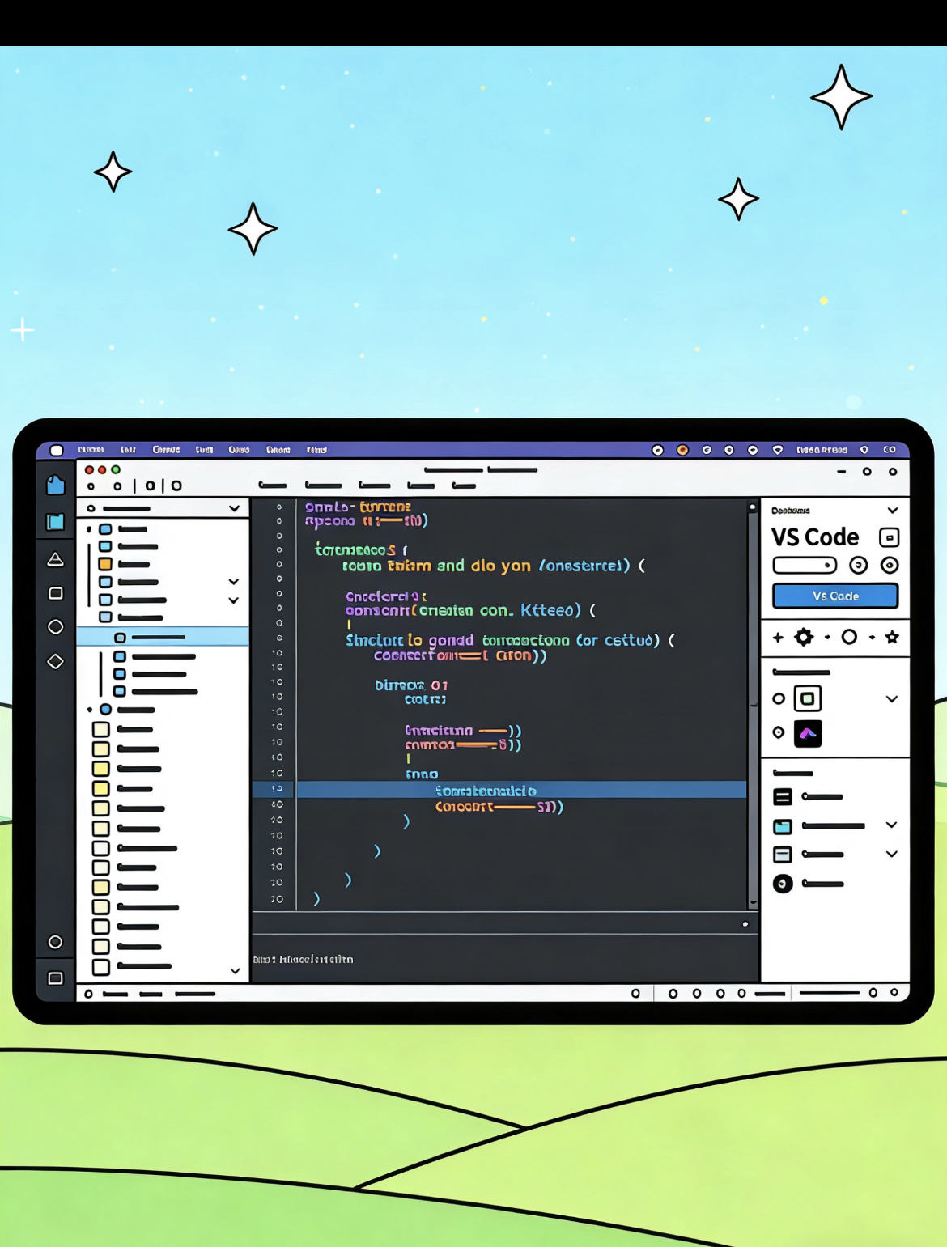Click the terminal output line below the editor
Viewport: 947px width, 1247px height.
click(304, 960)
